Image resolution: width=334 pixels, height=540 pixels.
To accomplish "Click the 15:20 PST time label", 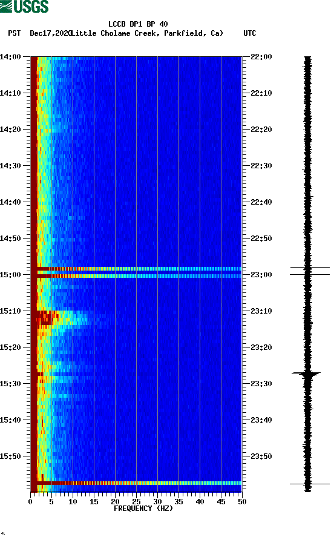I will tap(10, 347).
